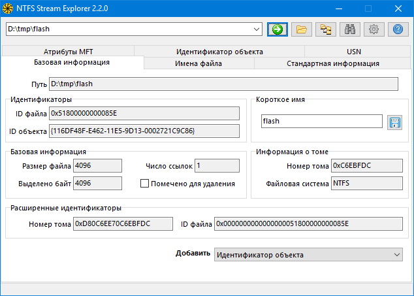The width and height of the screenshot is (414, 296).
Task: Click the NTFS Stream Explorer title bar icon
Action: [x=8, y=8]
